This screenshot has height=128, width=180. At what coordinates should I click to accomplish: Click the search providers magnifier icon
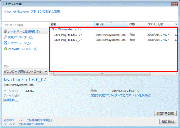[5, 37]
